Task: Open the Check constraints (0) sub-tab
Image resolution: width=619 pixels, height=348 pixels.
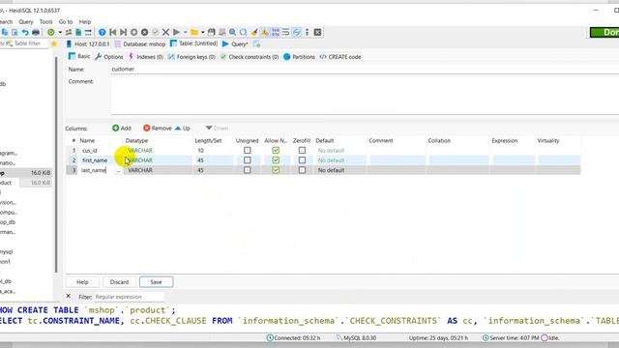Action: (250, 57)
